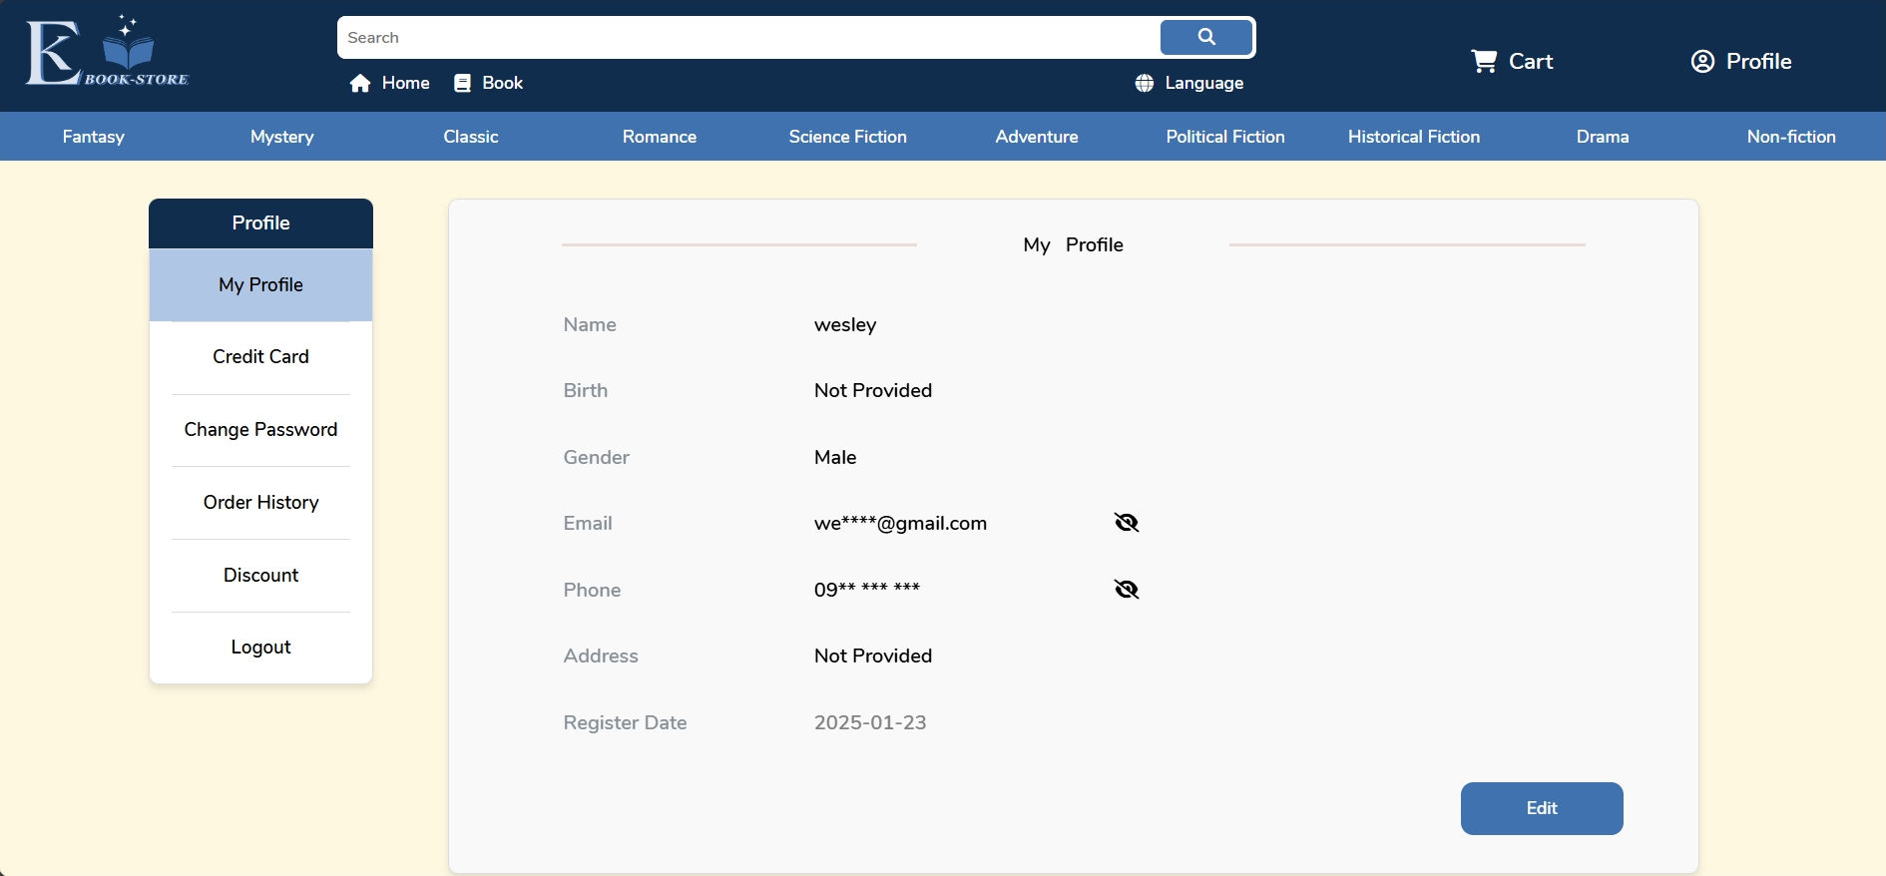Screen dimensions: 1886x876
Task: Open the Historical Fiction category
Action: pyautogui.click(x=1413, y=137)
